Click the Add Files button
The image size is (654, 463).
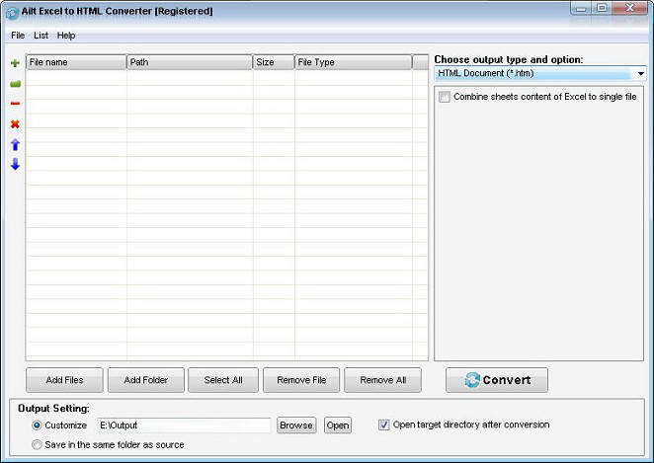pyautogui.click(x=64, y=380)
